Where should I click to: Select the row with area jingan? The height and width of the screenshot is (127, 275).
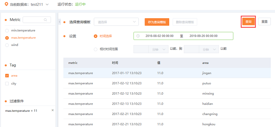click(167, 73)
